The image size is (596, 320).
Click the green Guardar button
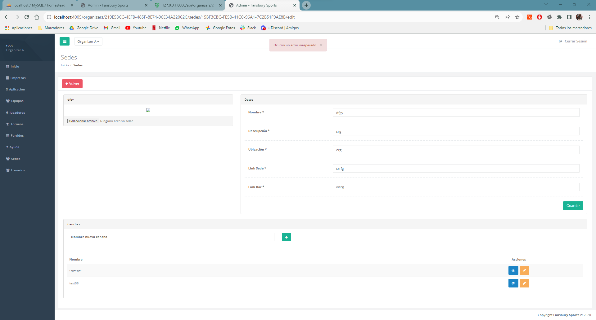point(573,206)
